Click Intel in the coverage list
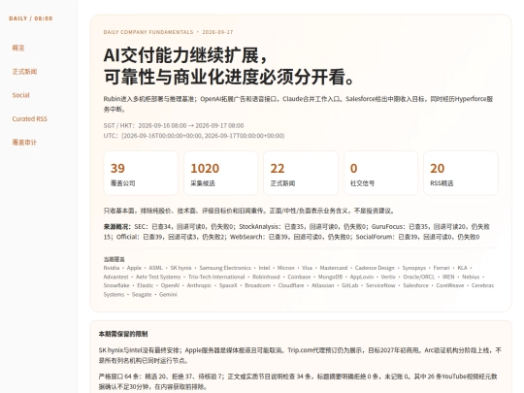This screenshot has width=524, height=393. click(264, 268)
